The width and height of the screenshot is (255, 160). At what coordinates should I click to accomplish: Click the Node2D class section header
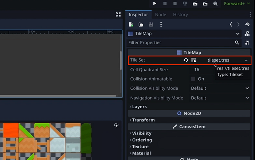(x=189, y=113)
